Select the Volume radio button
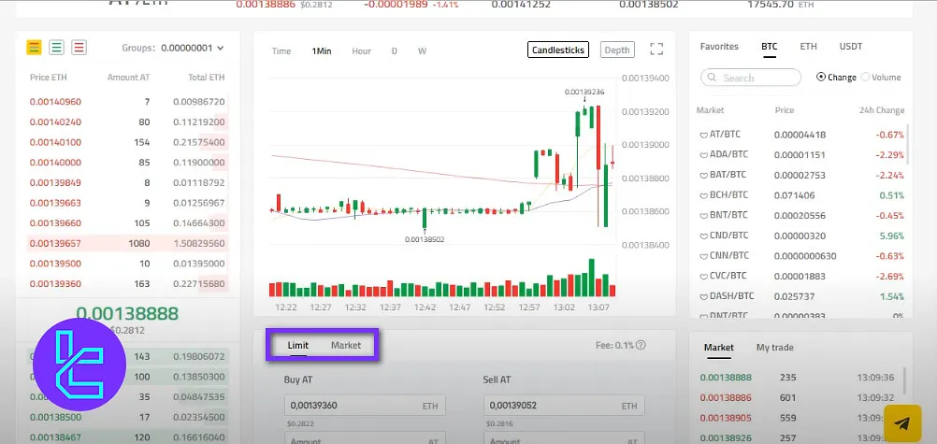937x444 pixels. 865,78
